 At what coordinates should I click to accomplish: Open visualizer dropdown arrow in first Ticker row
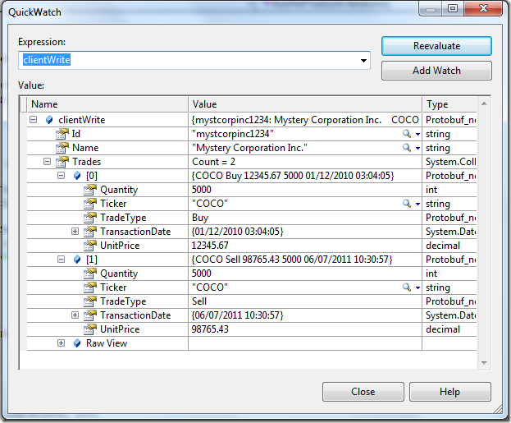click(x=417, y=204)
